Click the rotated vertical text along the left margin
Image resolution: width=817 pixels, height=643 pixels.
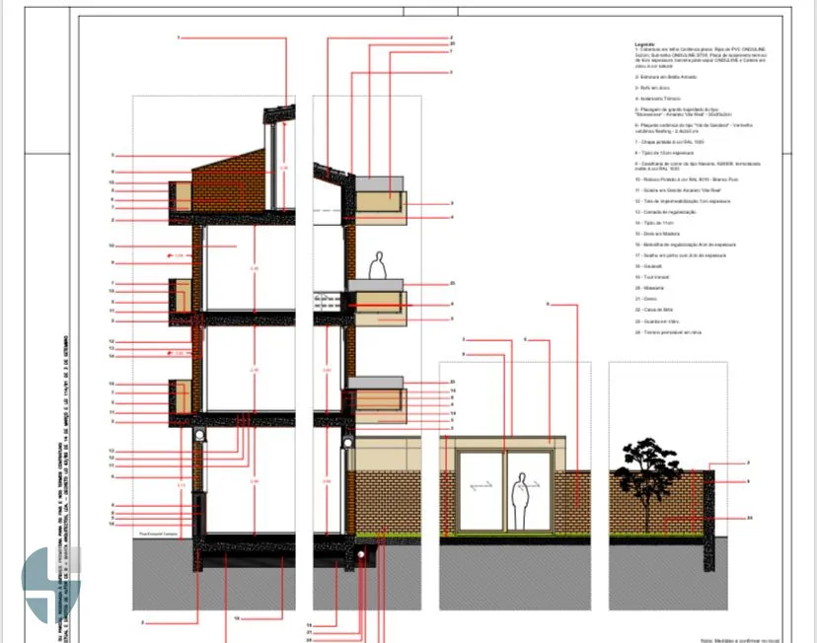coord(64,489)
